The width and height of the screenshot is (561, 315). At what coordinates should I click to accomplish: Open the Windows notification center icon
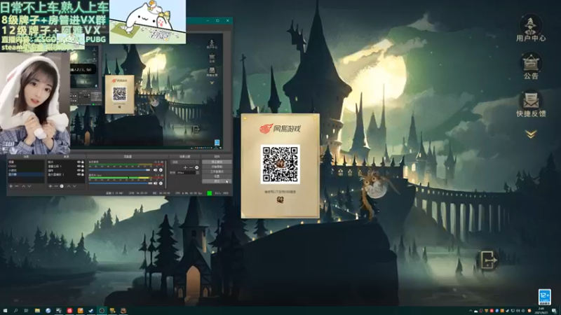pos(554,311)
